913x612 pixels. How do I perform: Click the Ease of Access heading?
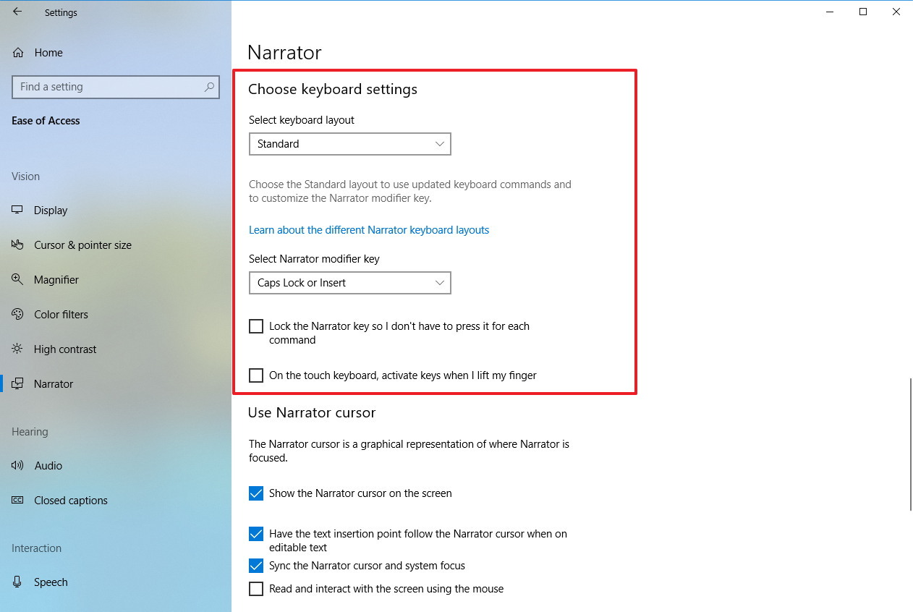click(x=46, y=121)
